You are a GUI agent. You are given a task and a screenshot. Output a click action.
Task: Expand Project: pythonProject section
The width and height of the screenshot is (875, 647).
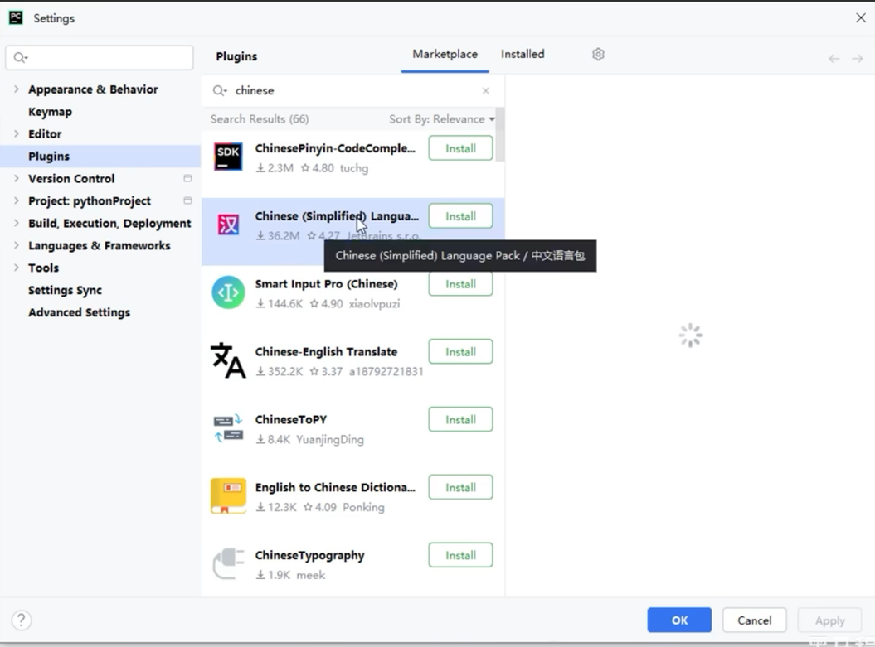pyautogui.click(x=17, y=200)
